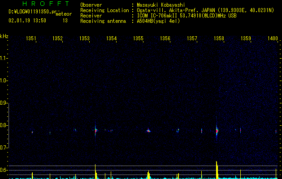Click the 1354 time axis label
This screenshot has height=179, width=282.
point(111,38)
